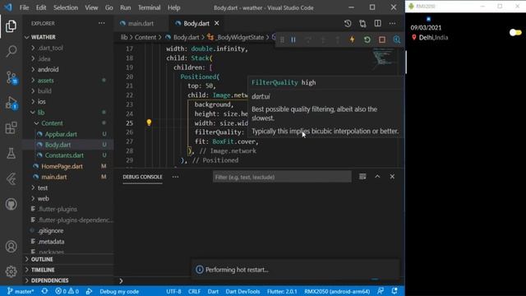Maximize the debug console panel
The height and width of the screenshot is (296, 526).
(377, 177)
